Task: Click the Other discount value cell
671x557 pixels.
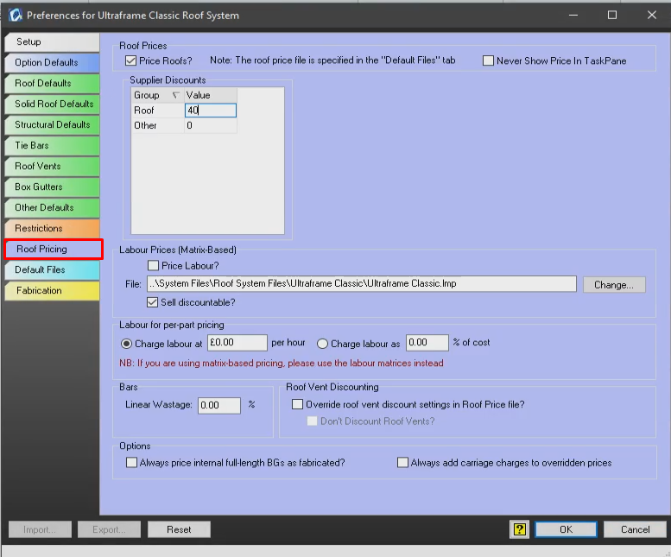Action: click(x=210, y=125)
